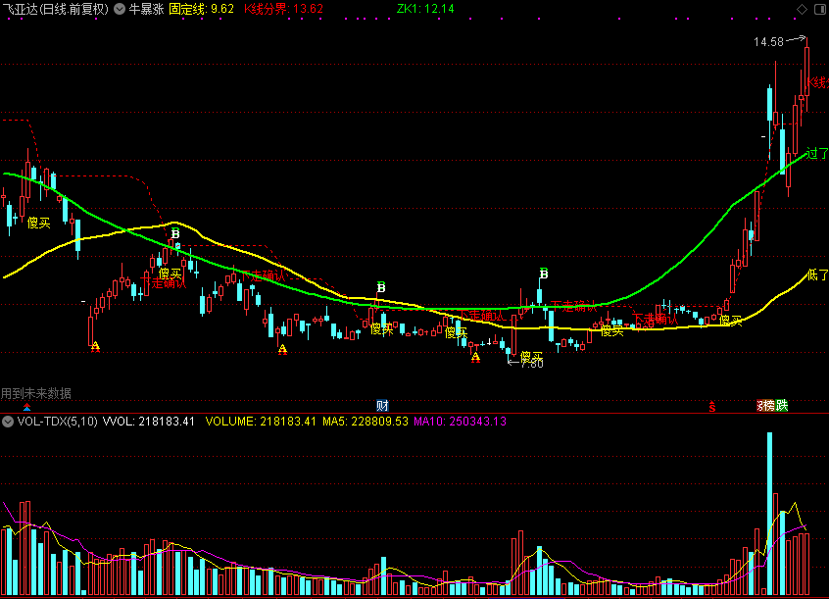Click the diamond icon at top right

pyautogui.click(x=802, y=9)
